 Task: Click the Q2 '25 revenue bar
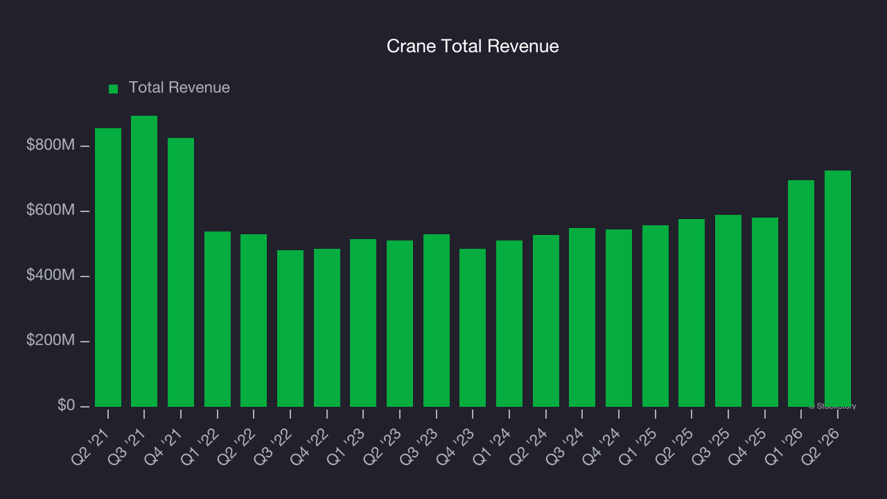[x=692, y=313]
